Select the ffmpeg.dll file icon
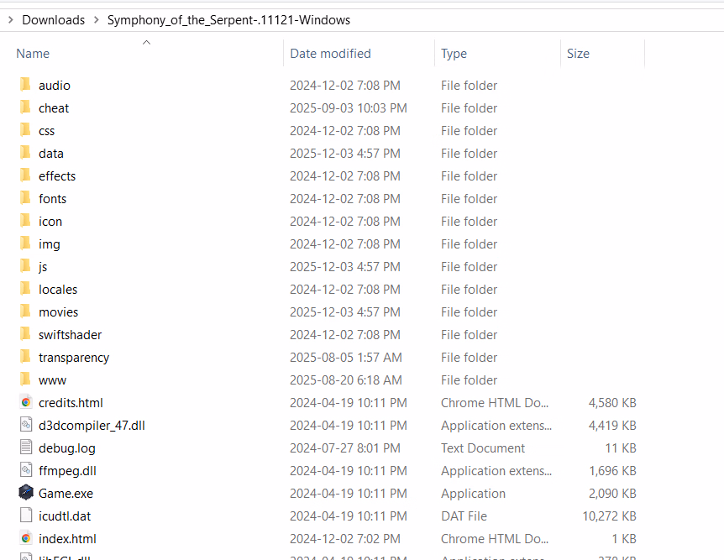The width and height of the screenshot is (724, 560). click(25, 470)
